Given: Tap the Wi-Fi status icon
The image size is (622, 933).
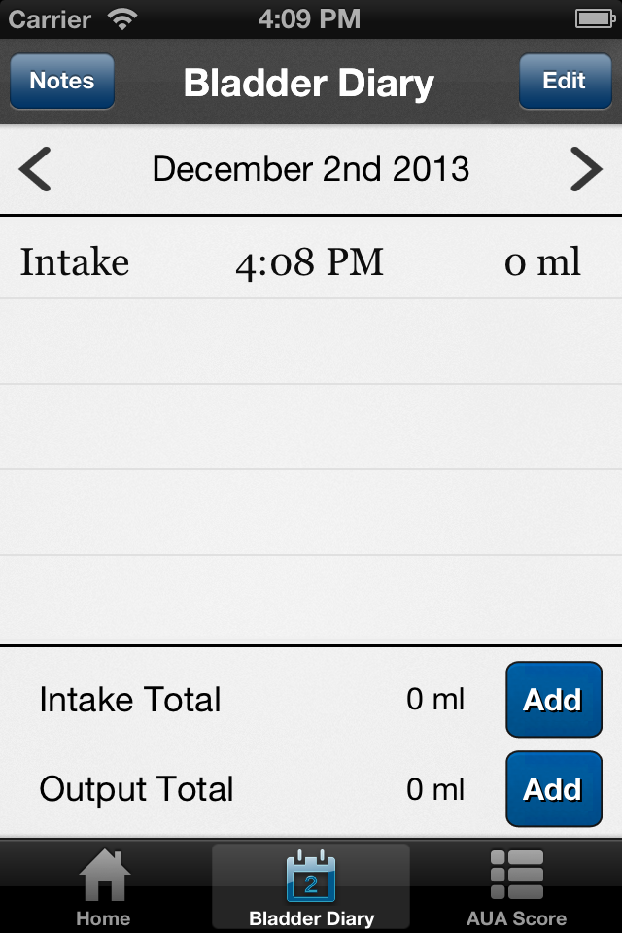Looking at the screenshot, I should (x=122, y=19).
